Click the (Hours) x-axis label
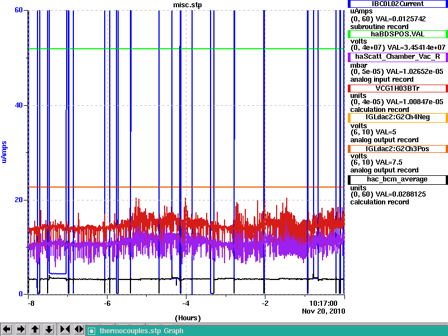Viewport: 448px width, 336px height. [188, 318]
